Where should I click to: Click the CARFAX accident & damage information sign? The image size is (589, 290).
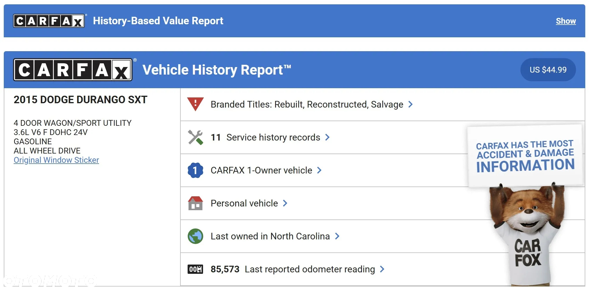(x=525, y=156)
